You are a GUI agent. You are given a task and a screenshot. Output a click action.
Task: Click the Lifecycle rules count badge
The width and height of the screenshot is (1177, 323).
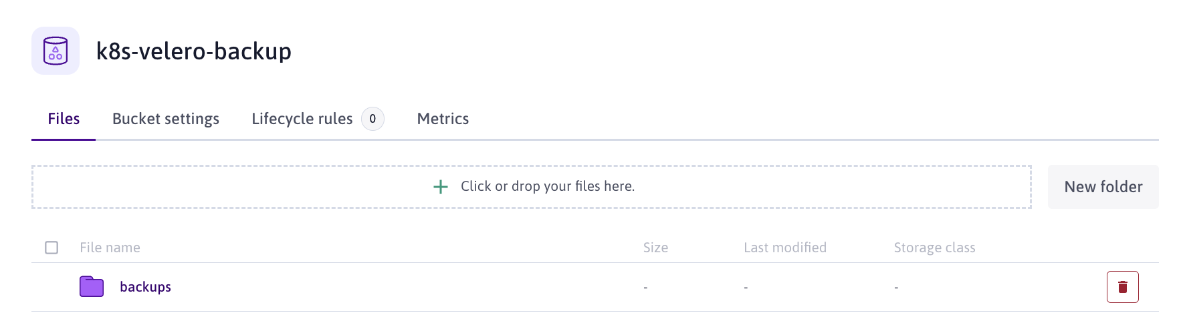372,119
